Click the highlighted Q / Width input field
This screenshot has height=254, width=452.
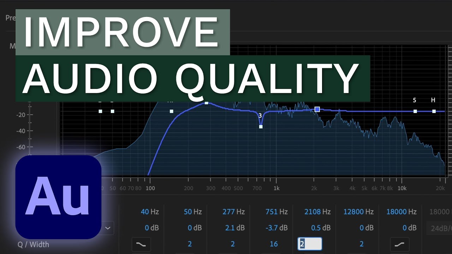(x=310, y=244)
